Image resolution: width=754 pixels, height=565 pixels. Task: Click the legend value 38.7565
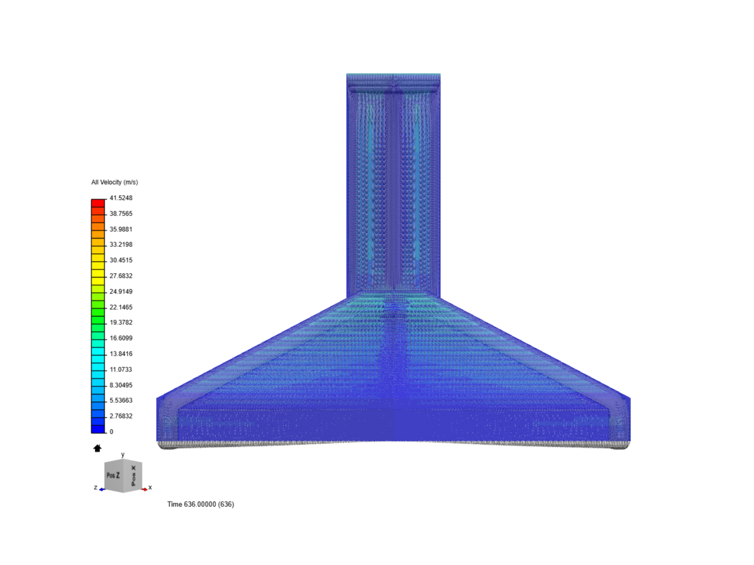[x=121, y=213]
